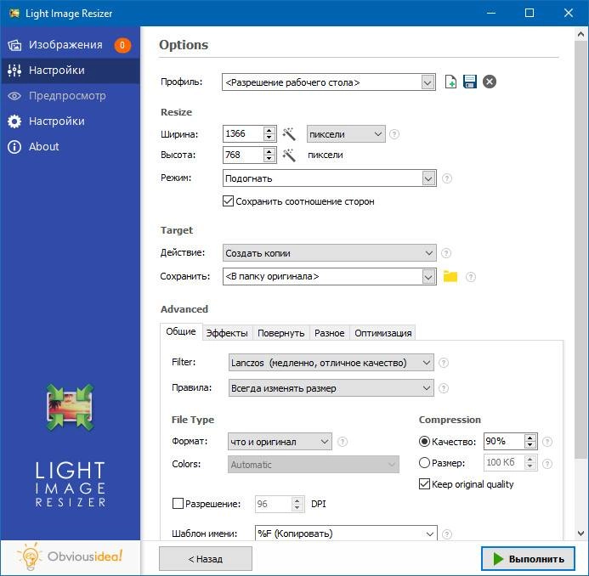
Task: Click the Выполнить button
Action: pos(528,559)
